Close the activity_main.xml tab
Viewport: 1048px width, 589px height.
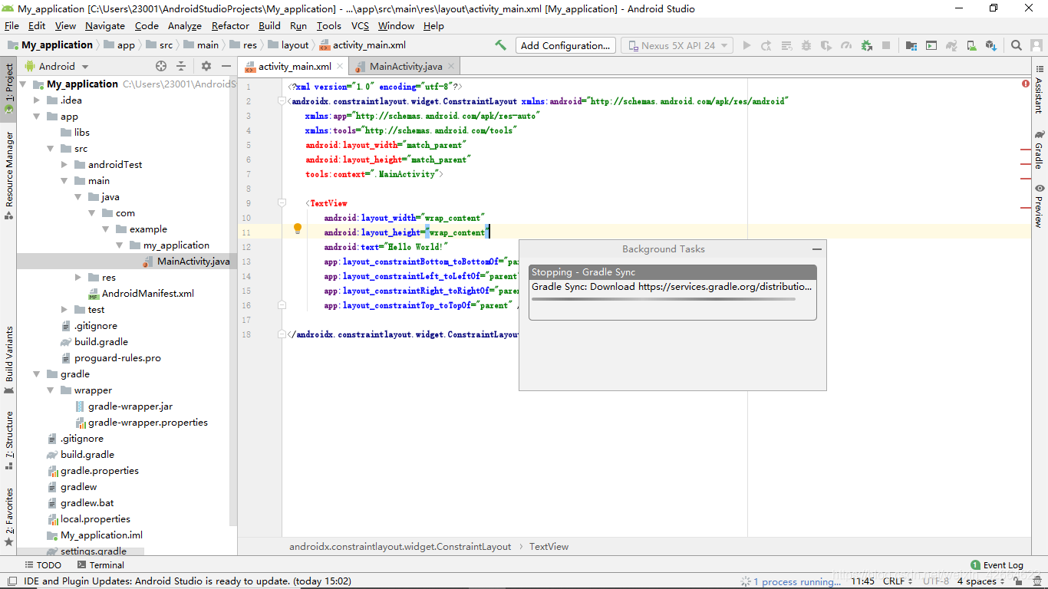341,67
